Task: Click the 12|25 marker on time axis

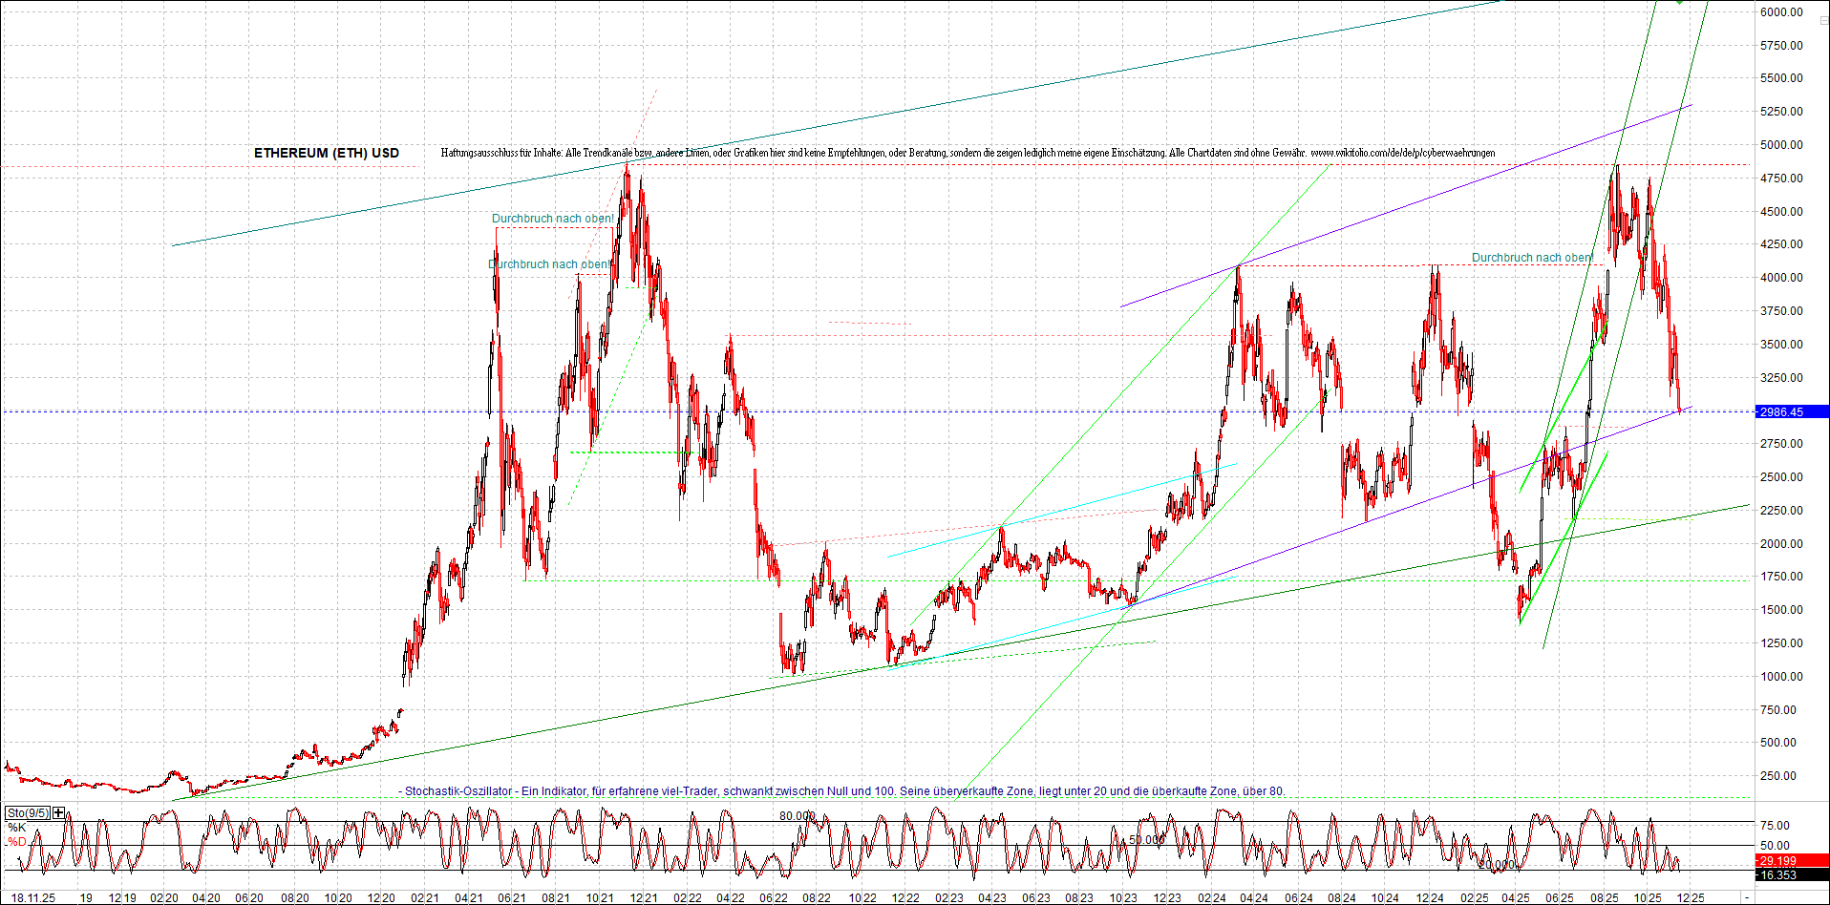Action: click(x=1691, y=898)
